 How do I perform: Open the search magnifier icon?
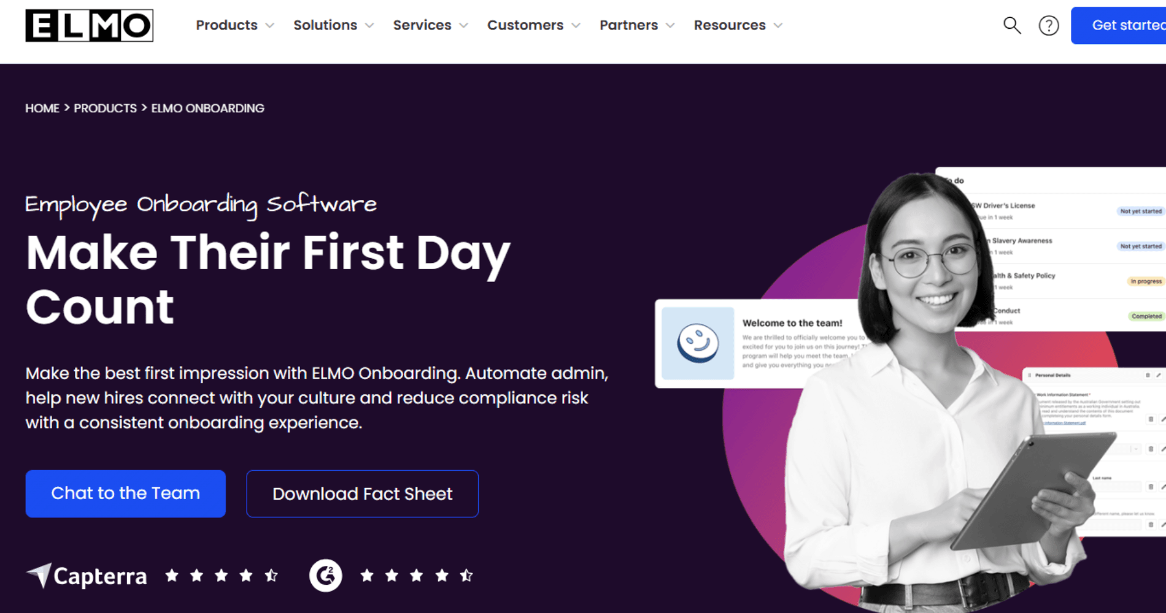(1012, 25)
